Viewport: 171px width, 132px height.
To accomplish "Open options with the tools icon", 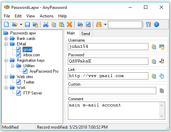I will pos(148,25).
